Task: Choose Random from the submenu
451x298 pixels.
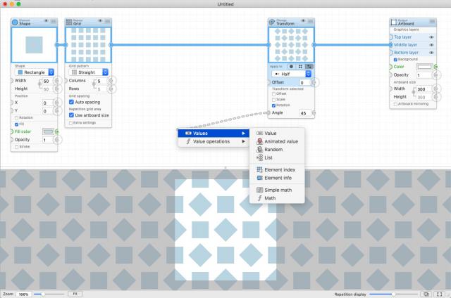Action: point(277,150)
